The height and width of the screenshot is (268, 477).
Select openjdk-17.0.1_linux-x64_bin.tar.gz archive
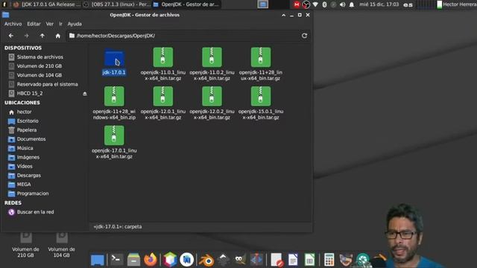pyautogui.click(x=114, y=142)
